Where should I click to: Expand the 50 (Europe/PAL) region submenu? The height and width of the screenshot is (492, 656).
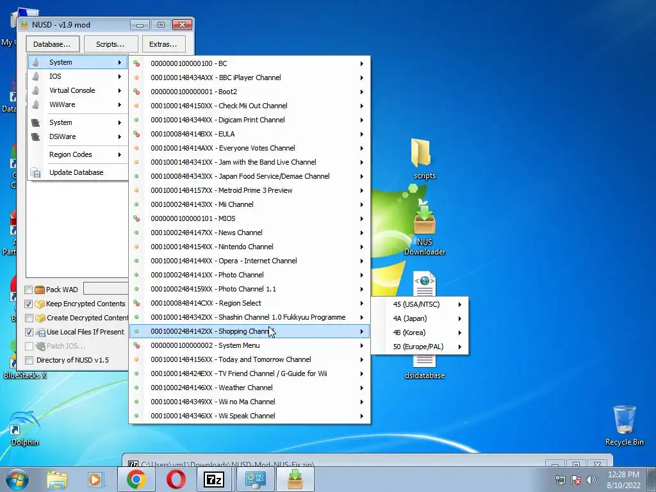[x=419, y=347]
